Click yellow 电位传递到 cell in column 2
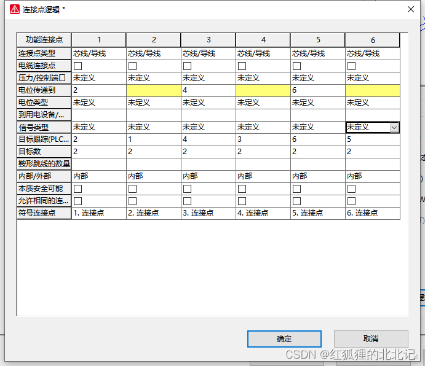425x366 pixels. click(x=153, y=90)
